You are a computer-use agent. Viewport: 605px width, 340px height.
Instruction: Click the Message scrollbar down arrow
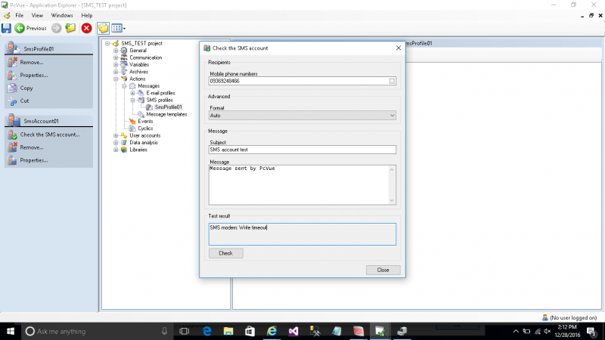pos(392,200)
